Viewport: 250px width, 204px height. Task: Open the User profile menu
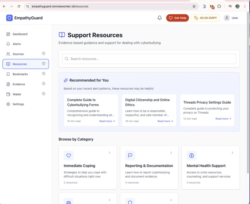pos(231,18)
